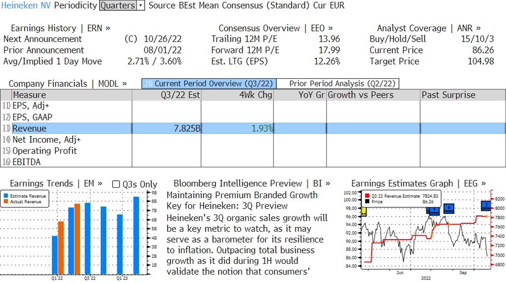Open Earnings Estimates Graph EEG link

pos(418,183)
